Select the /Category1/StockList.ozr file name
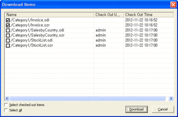Screen dimensions: 178x117 click(x=32, y=45)
